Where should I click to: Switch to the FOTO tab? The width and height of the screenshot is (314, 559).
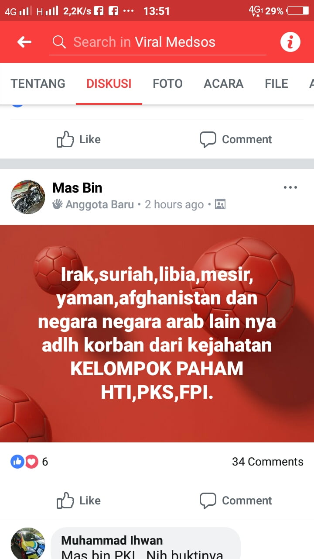(167, 83)
